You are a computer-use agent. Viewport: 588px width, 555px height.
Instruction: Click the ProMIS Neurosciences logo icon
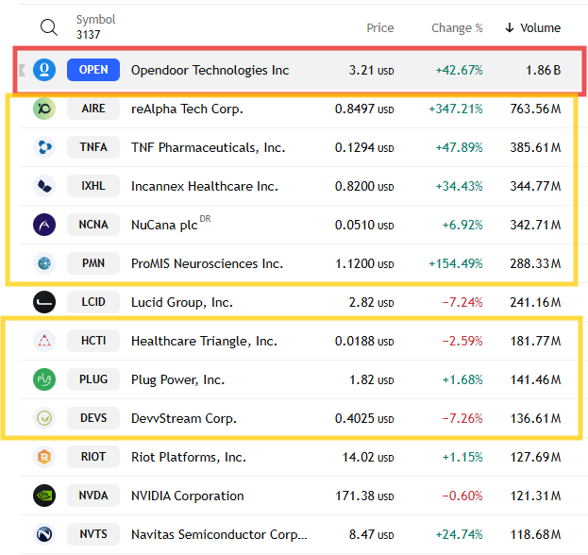44,263
